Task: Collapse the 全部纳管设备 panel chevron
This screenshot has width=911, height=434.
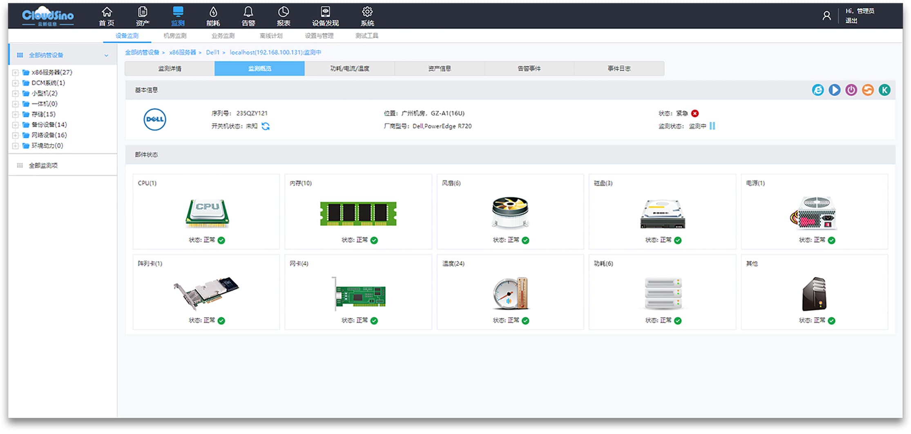Action: [x=106, y=56]
